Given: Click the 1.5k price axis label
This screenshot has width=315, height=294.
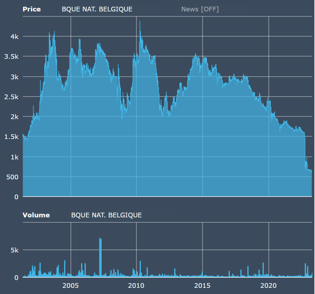Looking at the screenshot, I should click(x=12, y=137).
